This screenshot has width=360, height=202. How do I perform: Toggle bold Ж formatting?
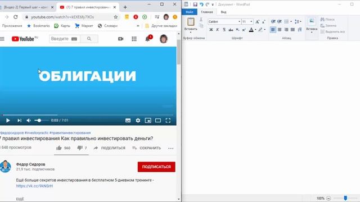211,30
